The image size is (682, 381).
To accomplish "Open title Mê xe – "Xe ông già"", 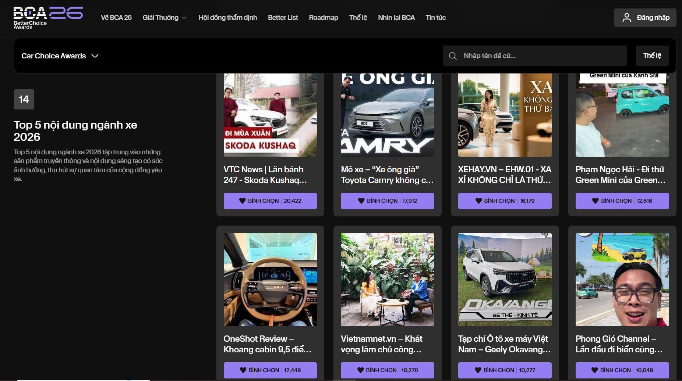I will pos(387,175).
